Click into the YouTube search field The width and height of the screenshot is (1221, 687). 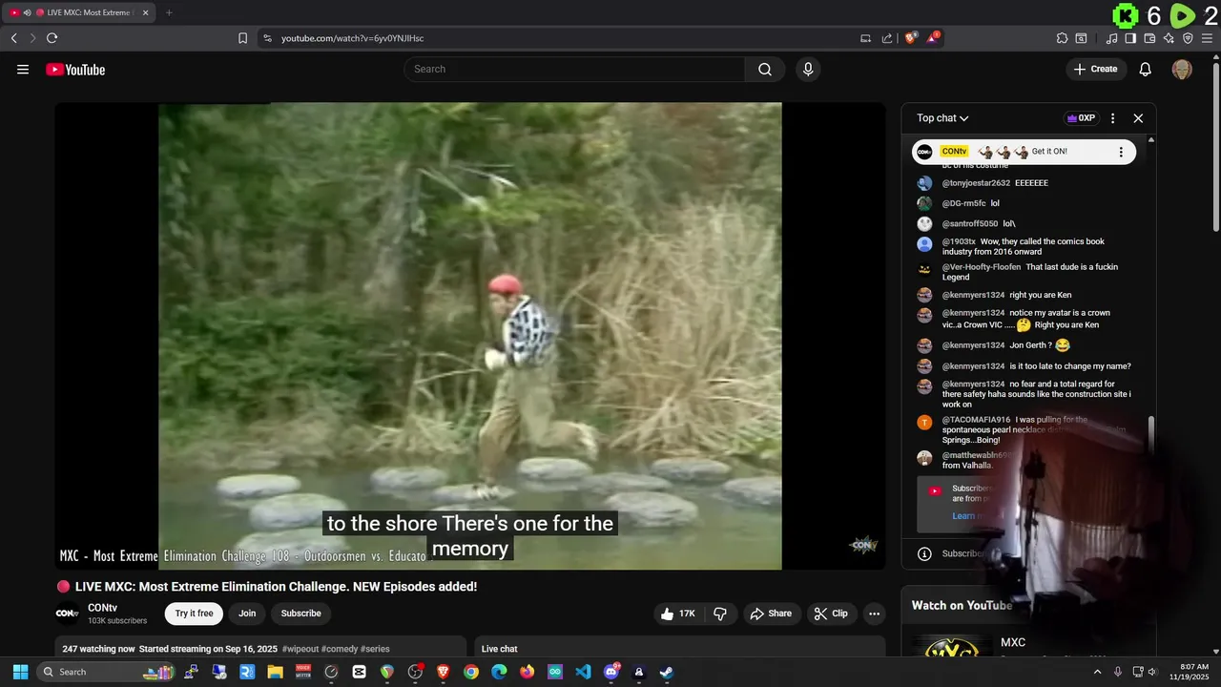(574, 69)
